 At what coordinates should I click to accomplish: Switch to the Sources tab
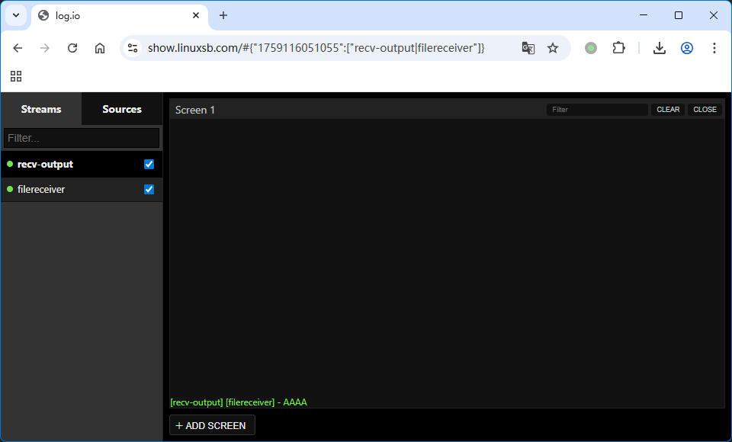[x=122, y=109]
